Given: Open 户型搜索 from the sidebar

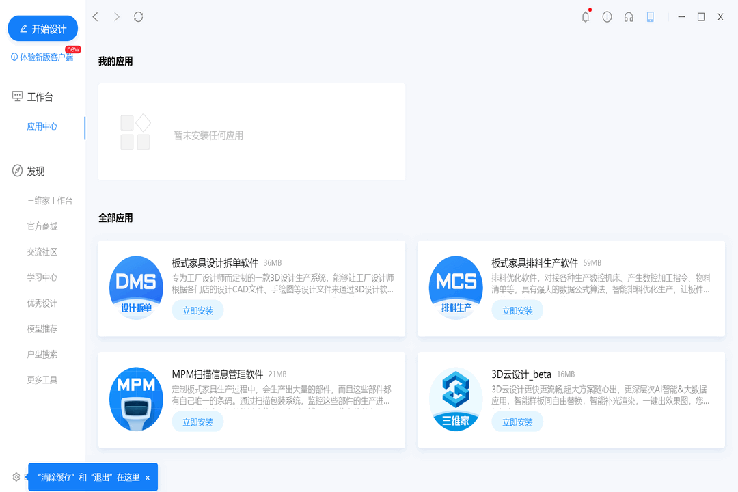Looking at the screenshot, I should pyautogui.click(x=41, y=354).
